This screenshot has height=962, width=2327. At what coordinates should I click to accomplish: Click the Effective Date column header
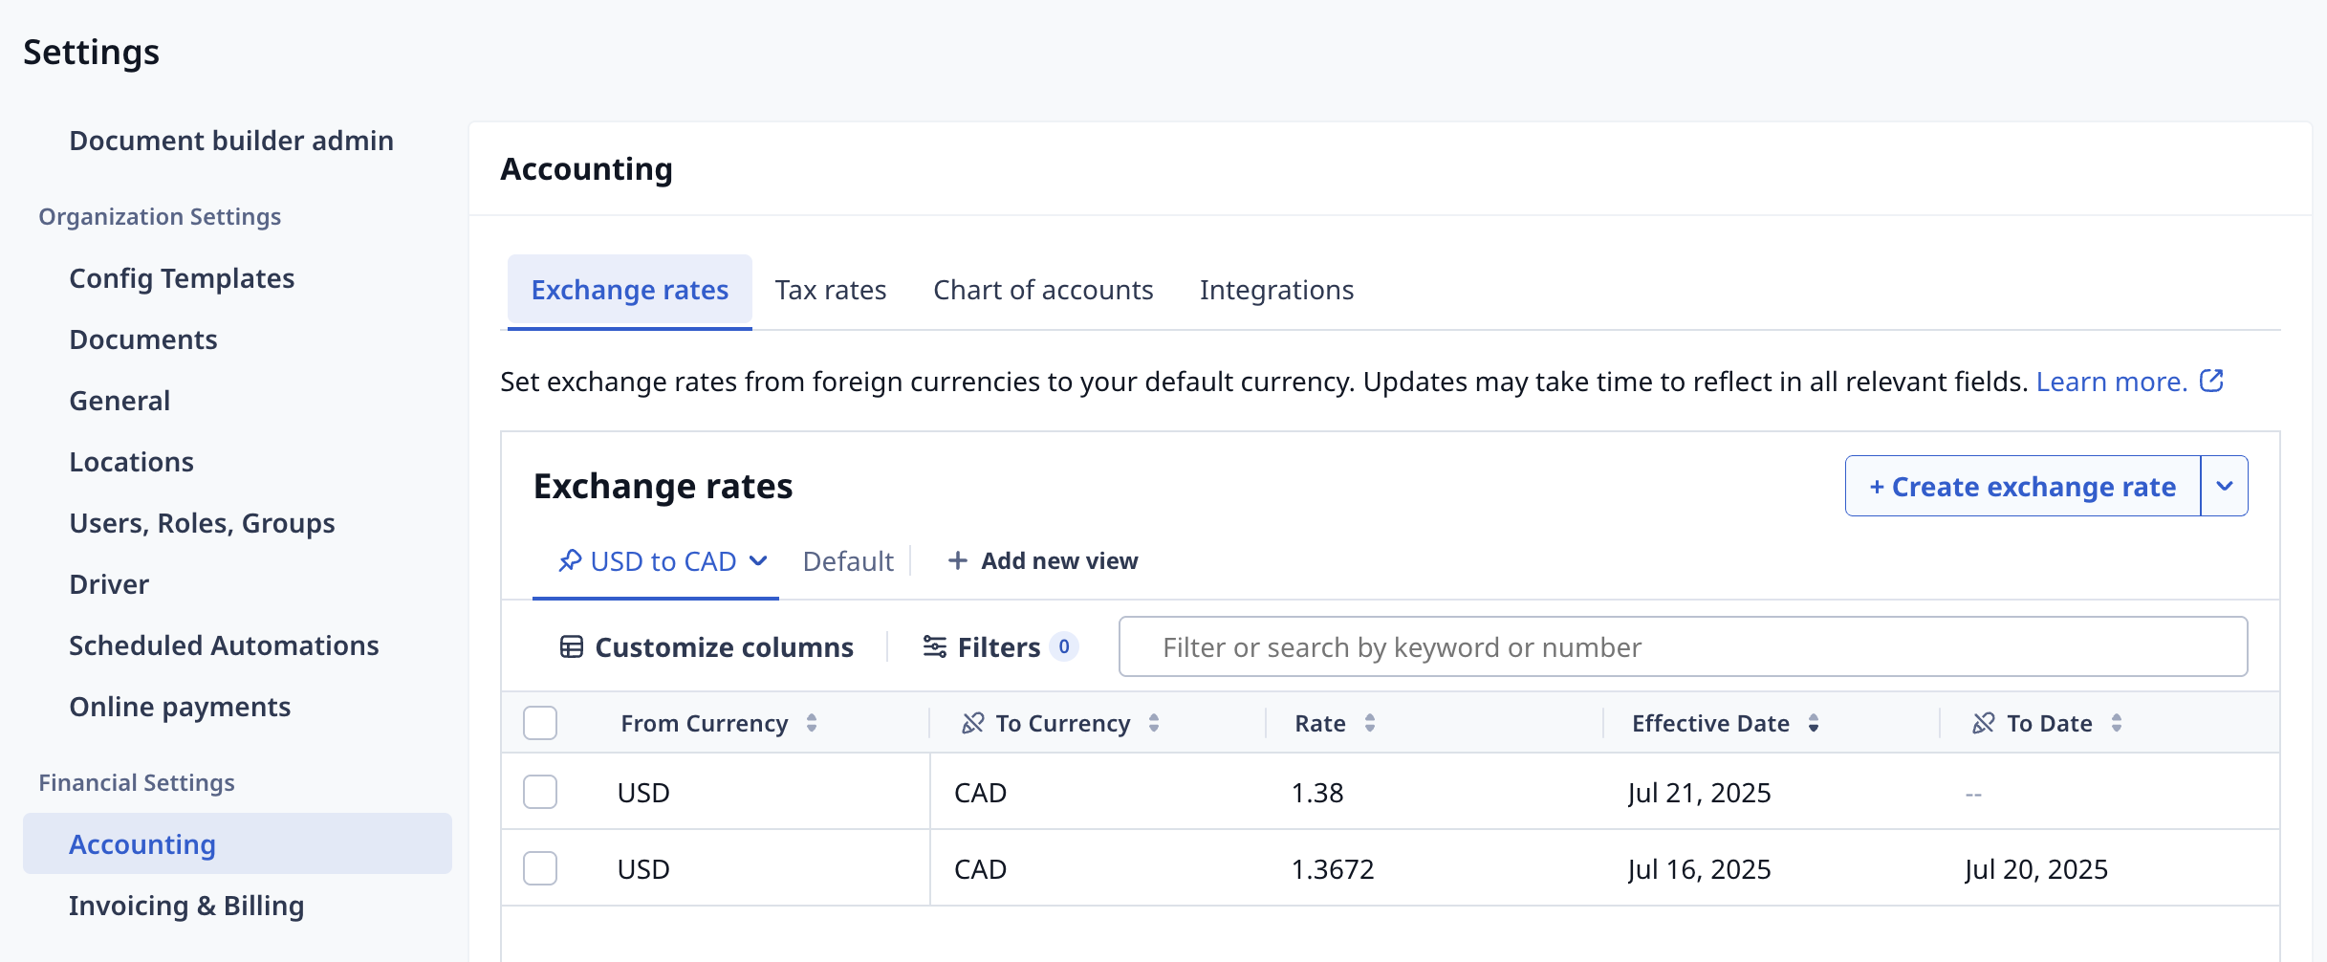pos(1710,723)
